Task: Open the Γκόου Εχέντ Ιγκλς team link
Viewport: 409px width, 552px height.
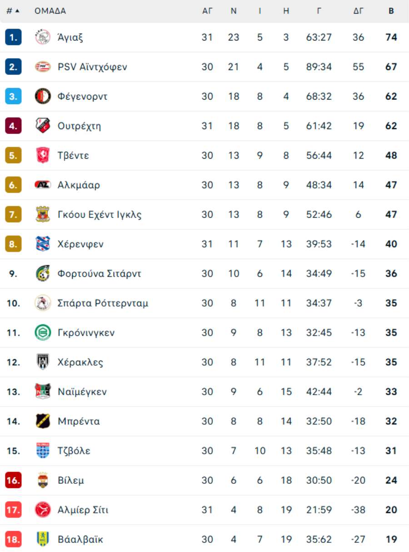Action: coord(100,215)
